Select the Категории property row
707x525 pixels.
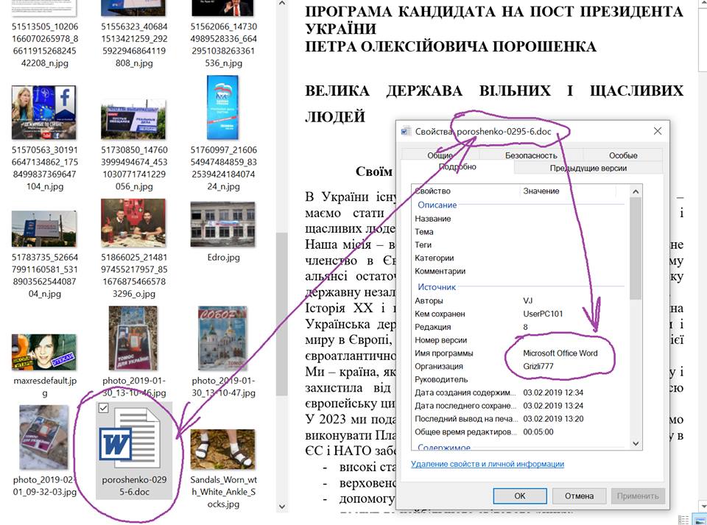coord(521,258)
